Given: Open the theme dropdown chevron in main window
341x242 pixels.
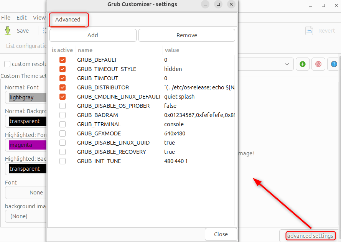Looking at the screenshot, I should click(x=287, y=64).
